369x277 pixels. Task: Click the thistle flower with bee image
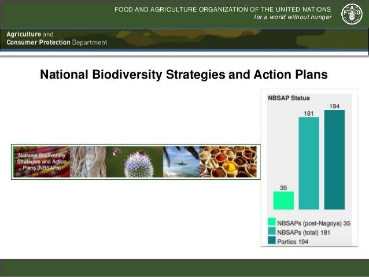tap(135, 162)
